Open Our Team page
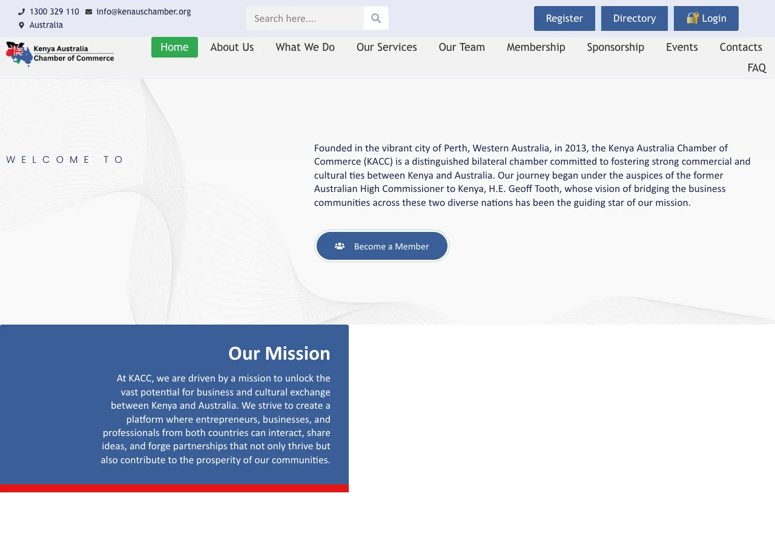 pyautogui.click(x=462, y=47)
